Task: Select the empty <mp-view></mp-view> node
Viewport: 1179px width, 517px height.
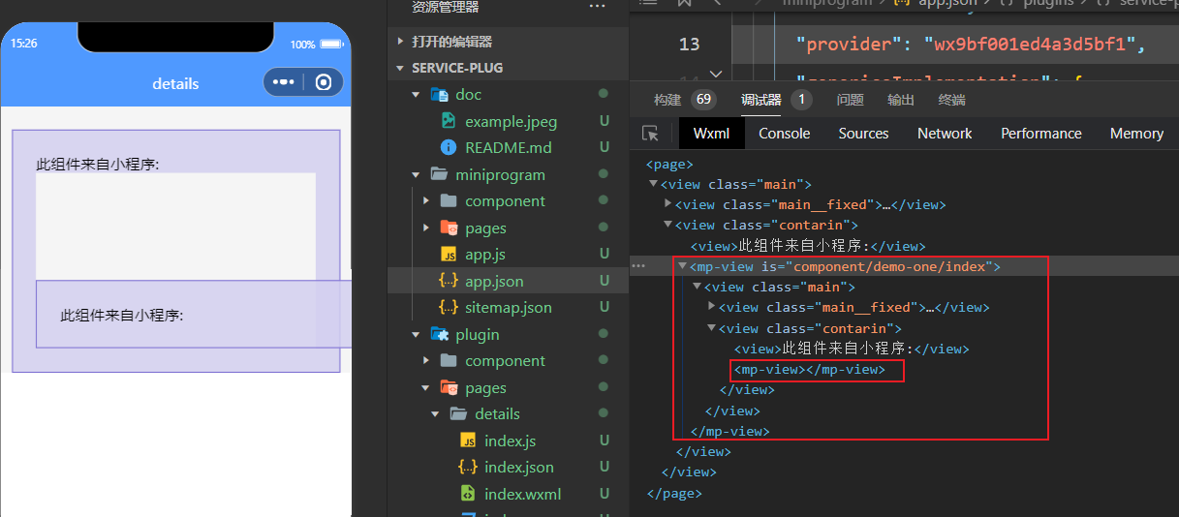Action: (x=809, y=370)
